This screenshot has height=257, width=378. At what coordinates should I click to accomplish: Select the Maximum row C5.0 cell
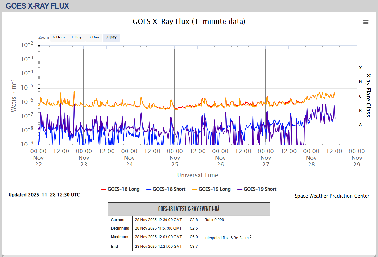pyautogui.click(x=194, y=237)
